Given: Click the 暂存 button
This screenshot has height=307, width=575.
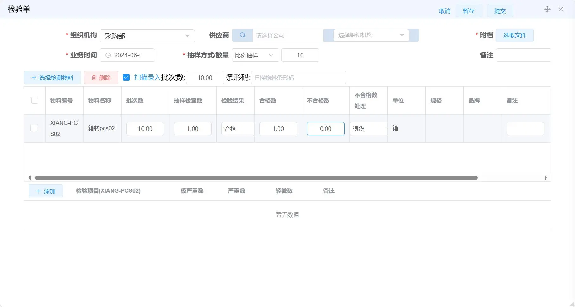Looking at the screenshot, I should point(469,10).
